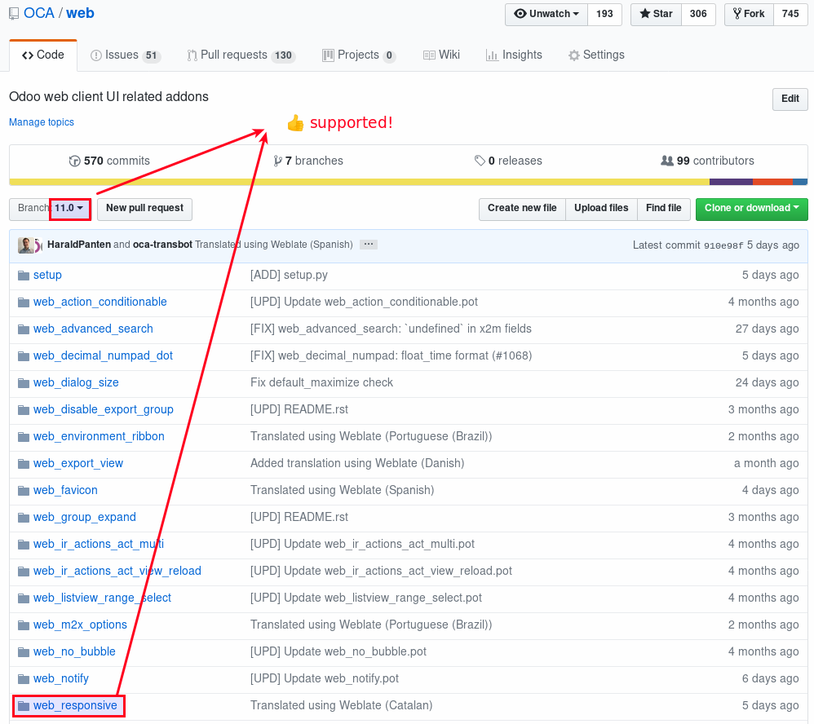814x724 pixels.
Task: Click the branch icon next to 7 branches
Action: [x=278, y=161]
